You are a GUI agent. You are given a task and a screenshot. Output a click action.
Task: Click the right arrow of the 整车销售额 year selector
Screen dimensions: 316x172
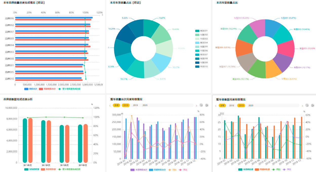tap(302, 106)
